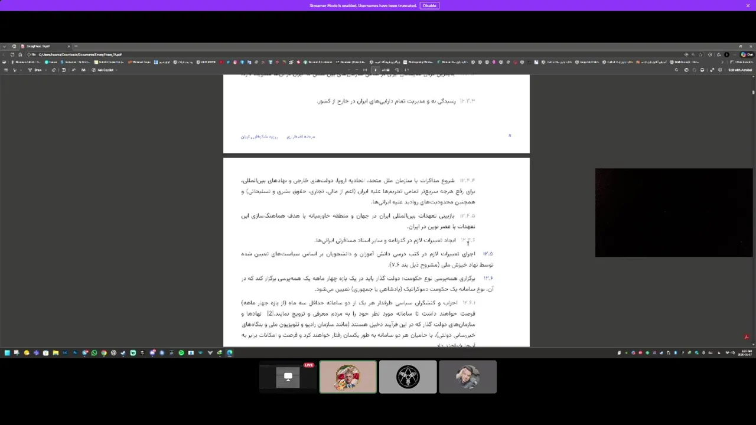Dismiss the Streamer Mode banner
Viewport: 756px width, 425px height.
[748, 5]
